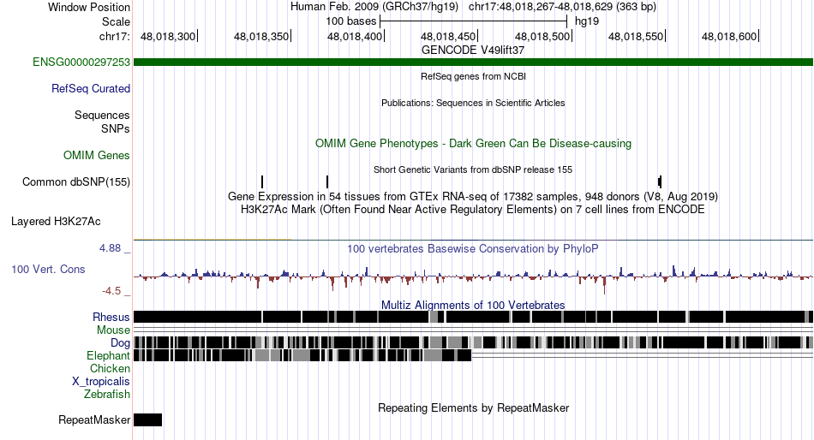Click the OMIM Gene Phenotypes title

point(473,144)
